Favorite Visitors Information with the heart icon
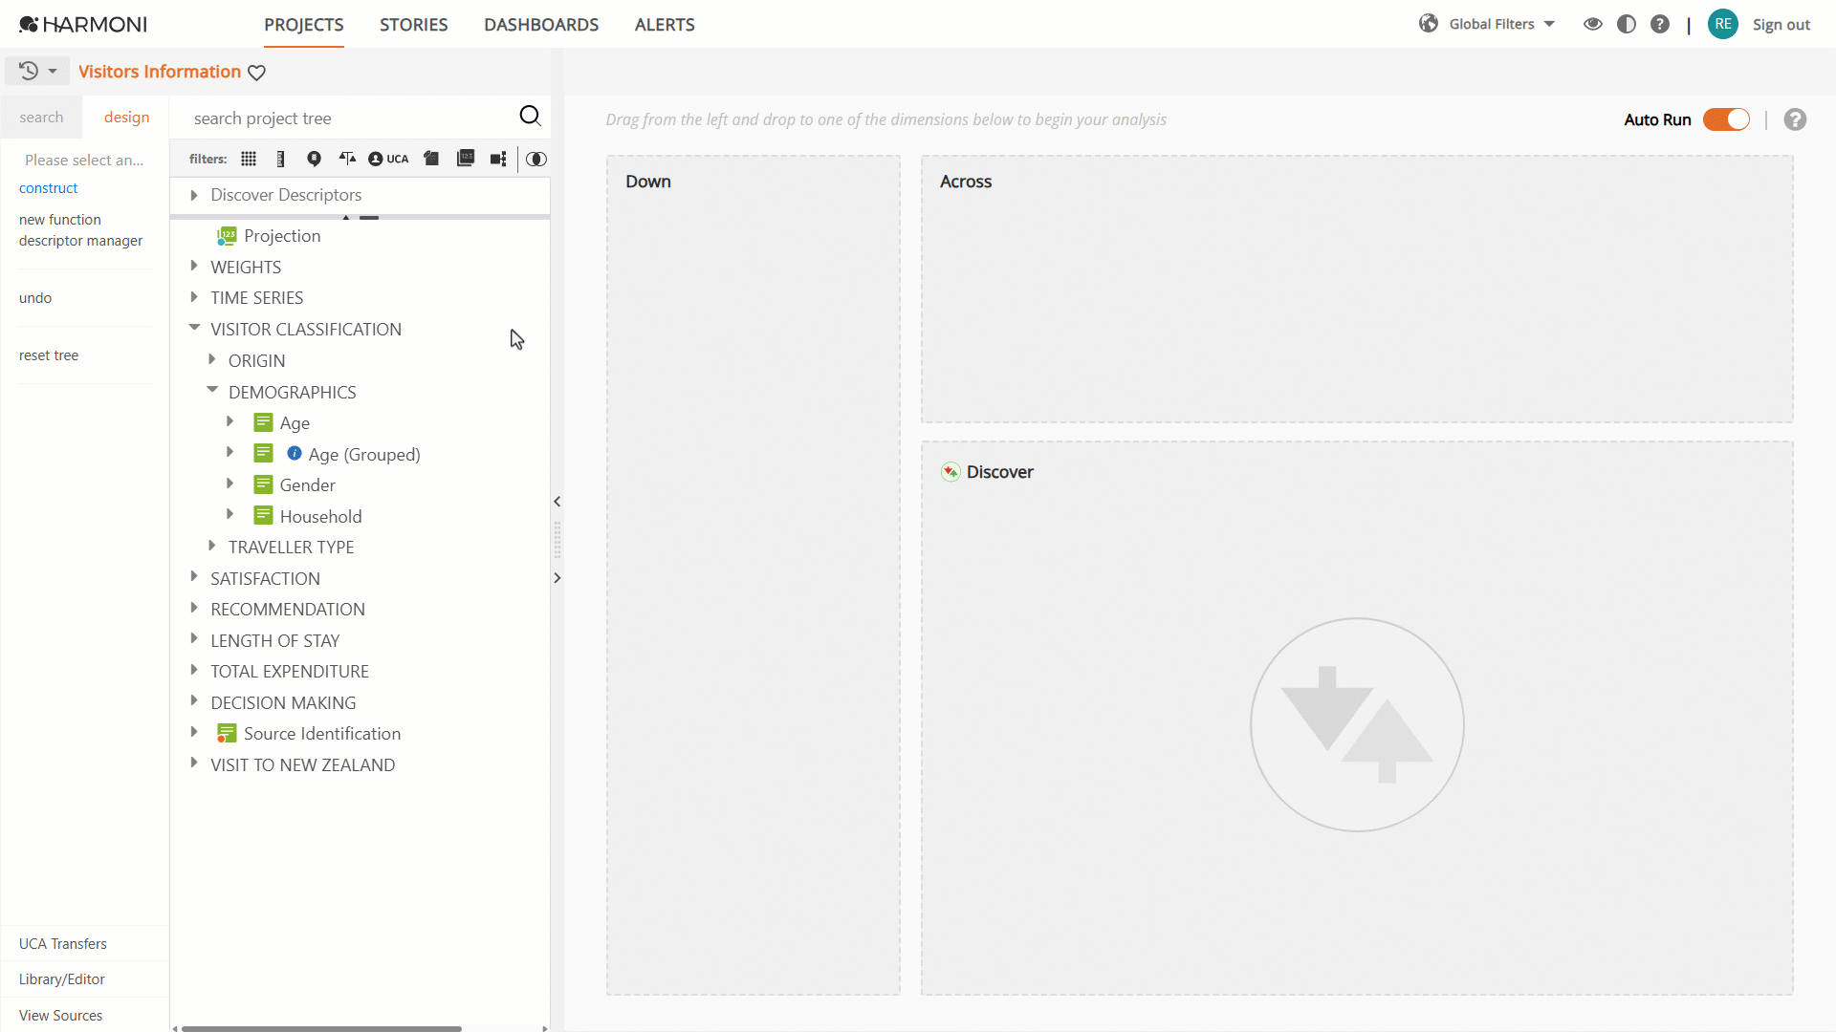This screenshot has height=1032, width=1836. pos(256,73)
